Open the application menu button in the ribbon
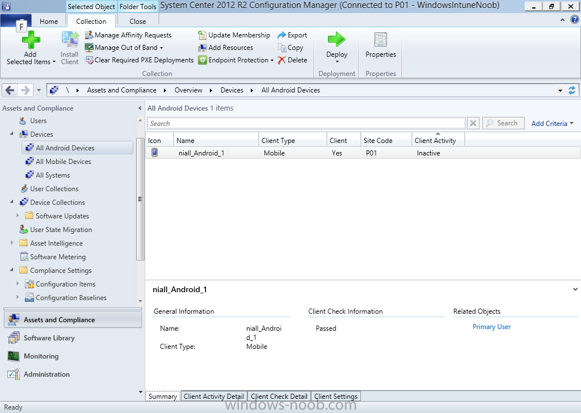The height and width of the screenshot is (413, 581). pyautogui.click(x=16, y=21)
